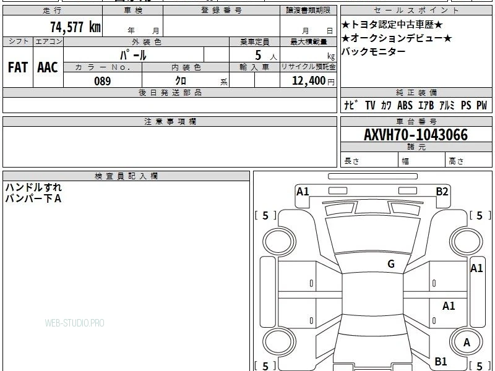Select the 諸元 heading

coord(416,147)
